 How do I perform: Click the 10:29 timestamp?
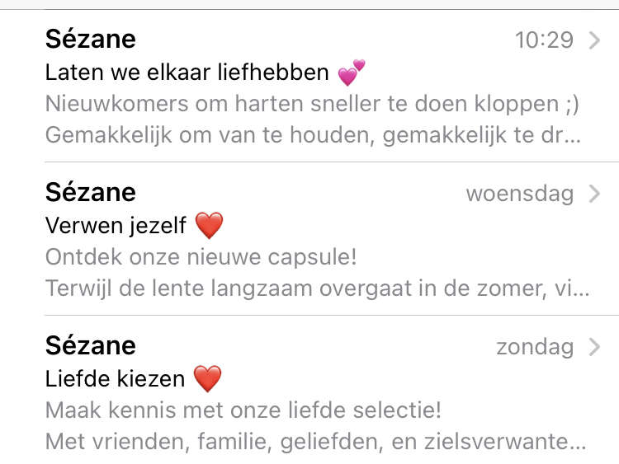click(x=544, y=40)
